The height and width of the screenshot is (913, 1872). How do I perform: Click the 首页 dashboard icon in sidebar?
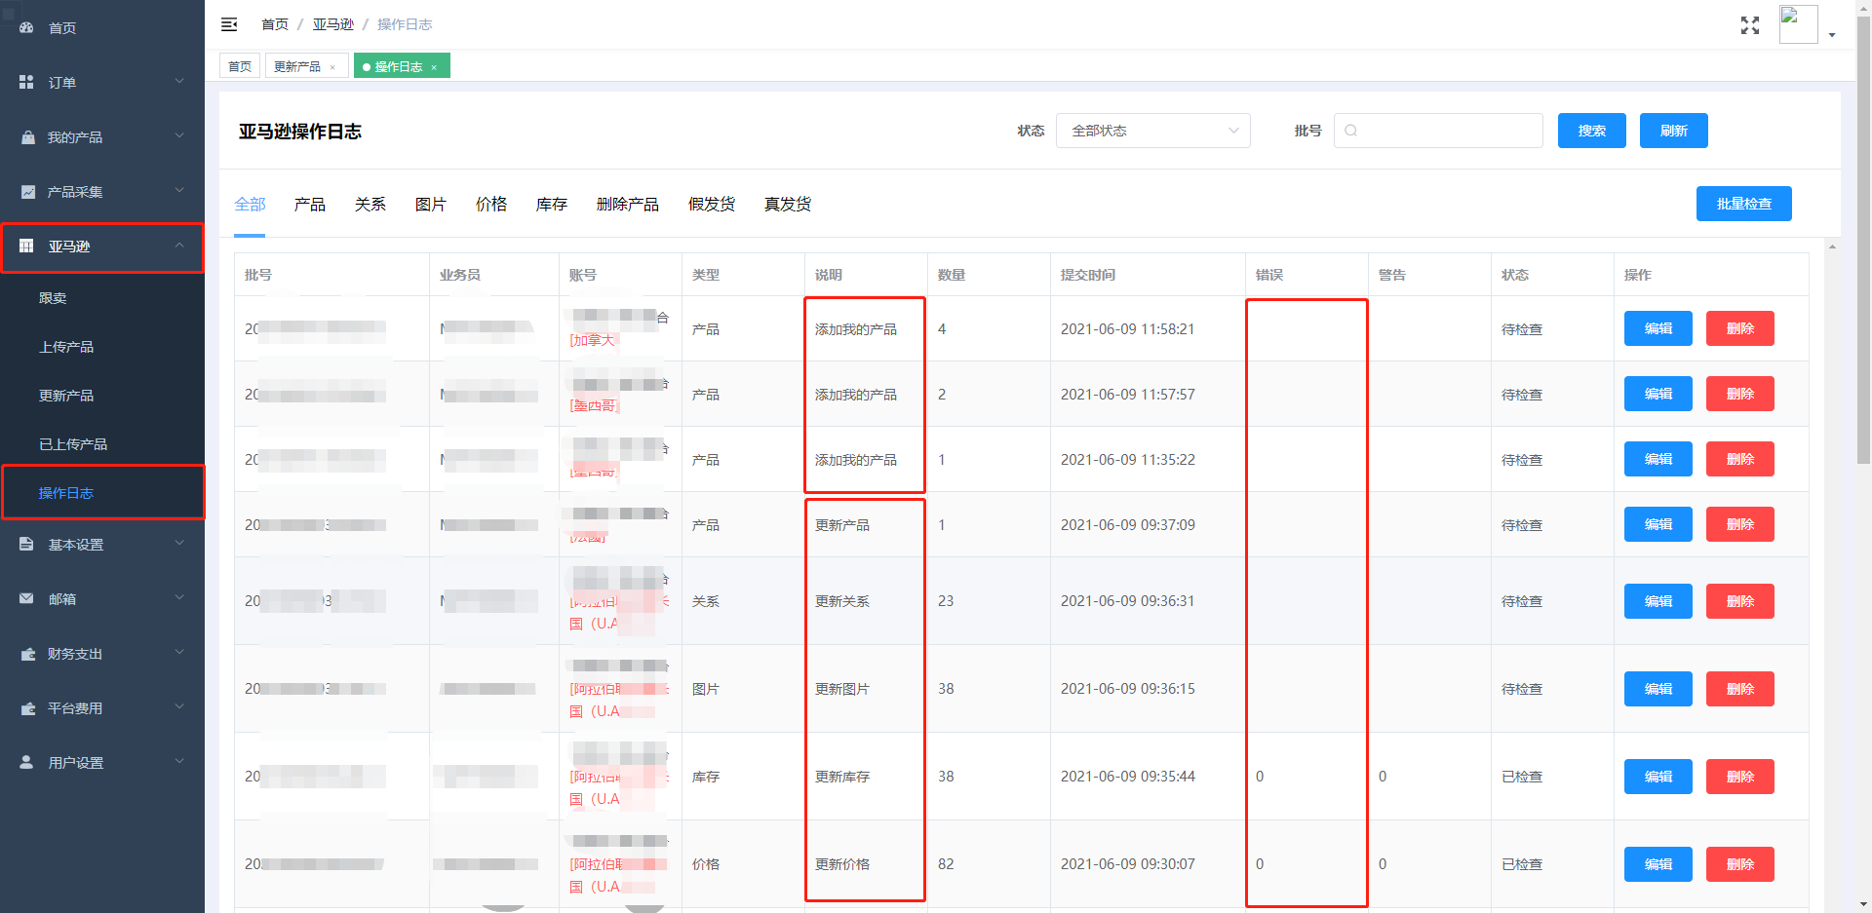26,28
